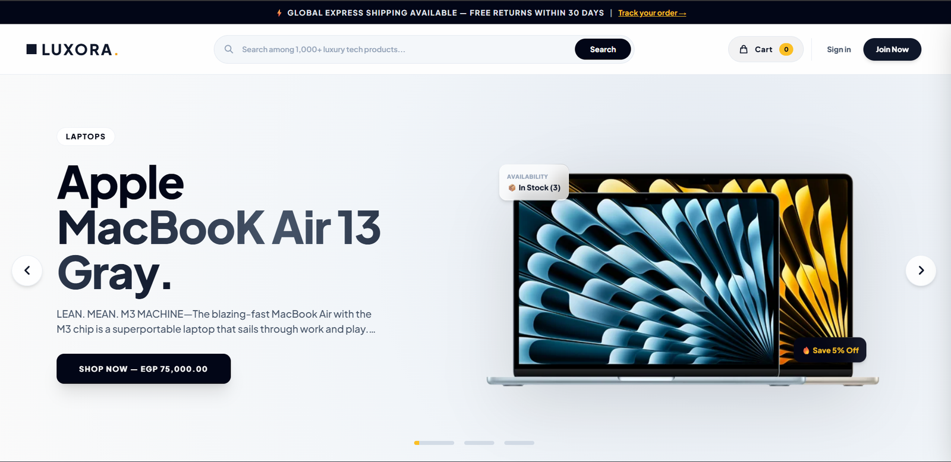Advance to next slide with right arrow
The width and height of the screenshot is (951, 462).
[921, 271]
